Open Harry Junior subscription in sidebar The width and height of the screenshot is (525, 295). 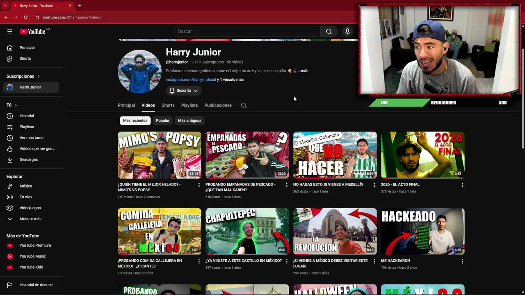pos(31,87)
